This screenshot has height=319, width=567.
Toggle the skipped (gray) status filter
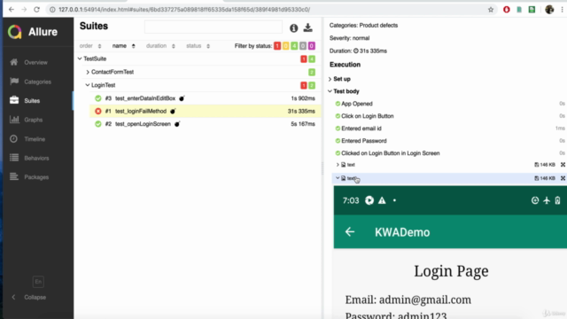[303, 46]
